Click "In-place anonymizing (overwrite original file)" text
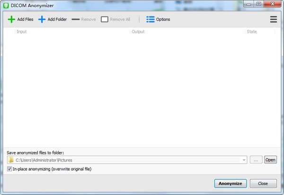This screenshot has height=195, width=284. click(x=52, y=169)
